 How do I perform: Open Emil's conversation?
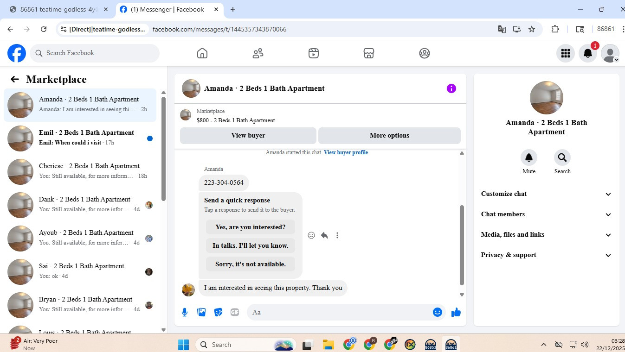coord(80,138)
